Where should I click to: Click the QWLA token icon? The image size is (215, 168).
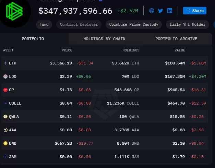point(5,117)
